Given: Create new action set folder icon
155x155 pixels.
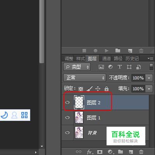Looking at the screenshot, I should [118, 50].
